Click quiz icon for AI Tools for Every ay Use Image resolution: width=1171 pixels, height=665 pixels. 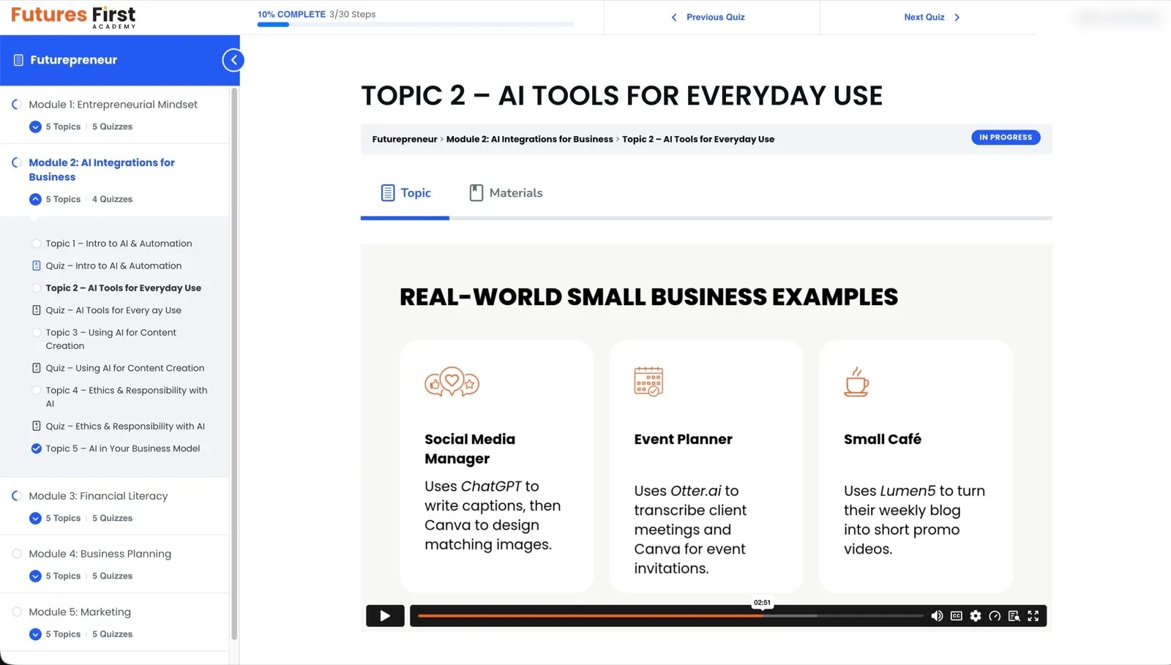pyautogui.click(x=36, y=310)
